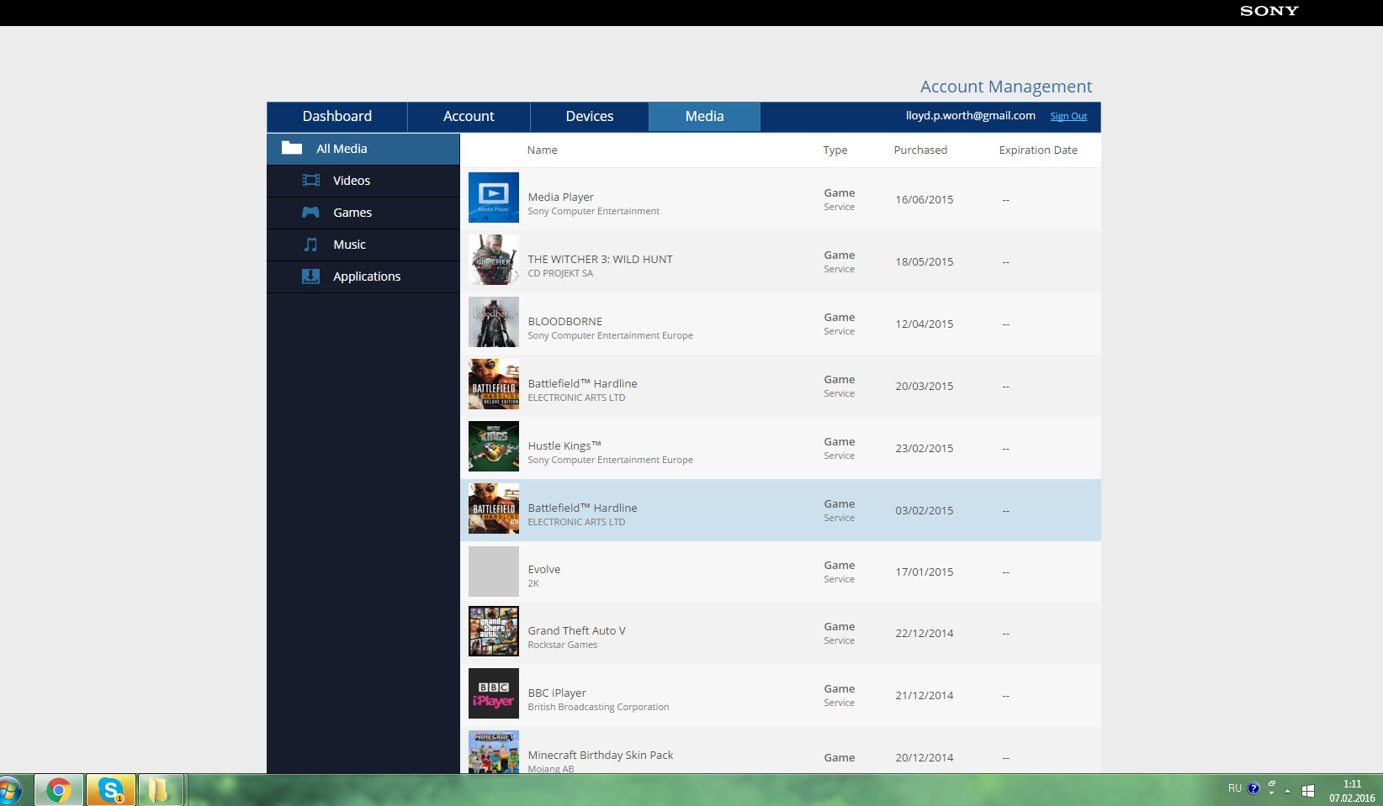Click purchase date 16/06/2015
1383x806 pixels.
925,199
